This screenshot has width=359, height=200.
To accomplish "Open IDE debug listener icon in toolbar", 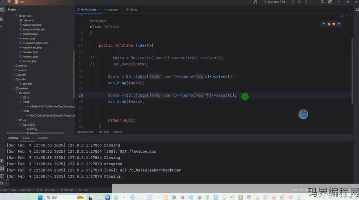I will [256, 2].
